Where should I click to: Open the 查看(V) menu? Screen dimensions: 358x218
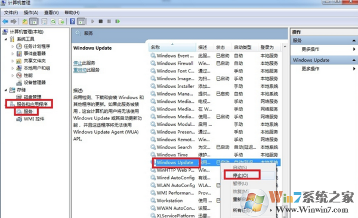pos(51,12)
